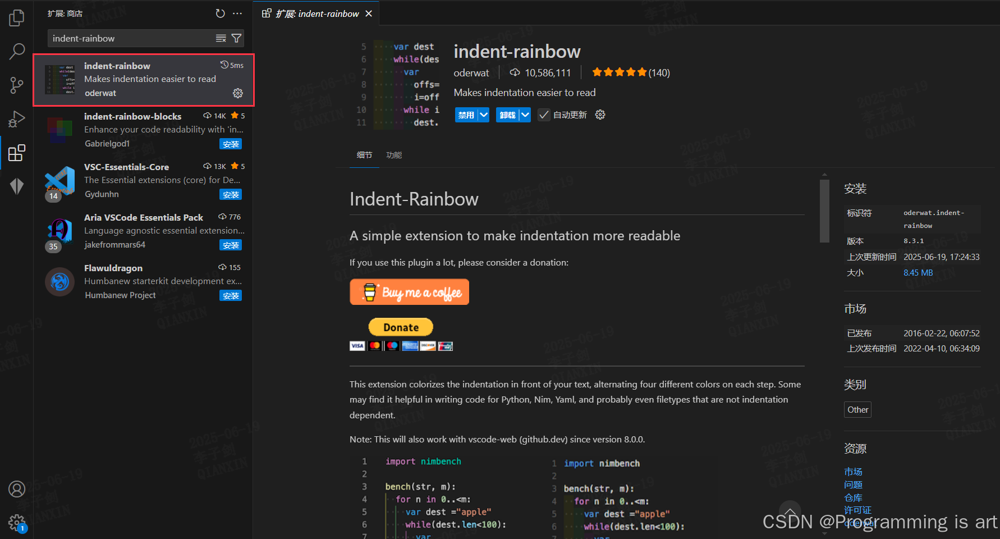The height and width of the screenshot is (539, 1000).
Task: Open the Manage gear in activity bar
Action: tap(17, 523)
